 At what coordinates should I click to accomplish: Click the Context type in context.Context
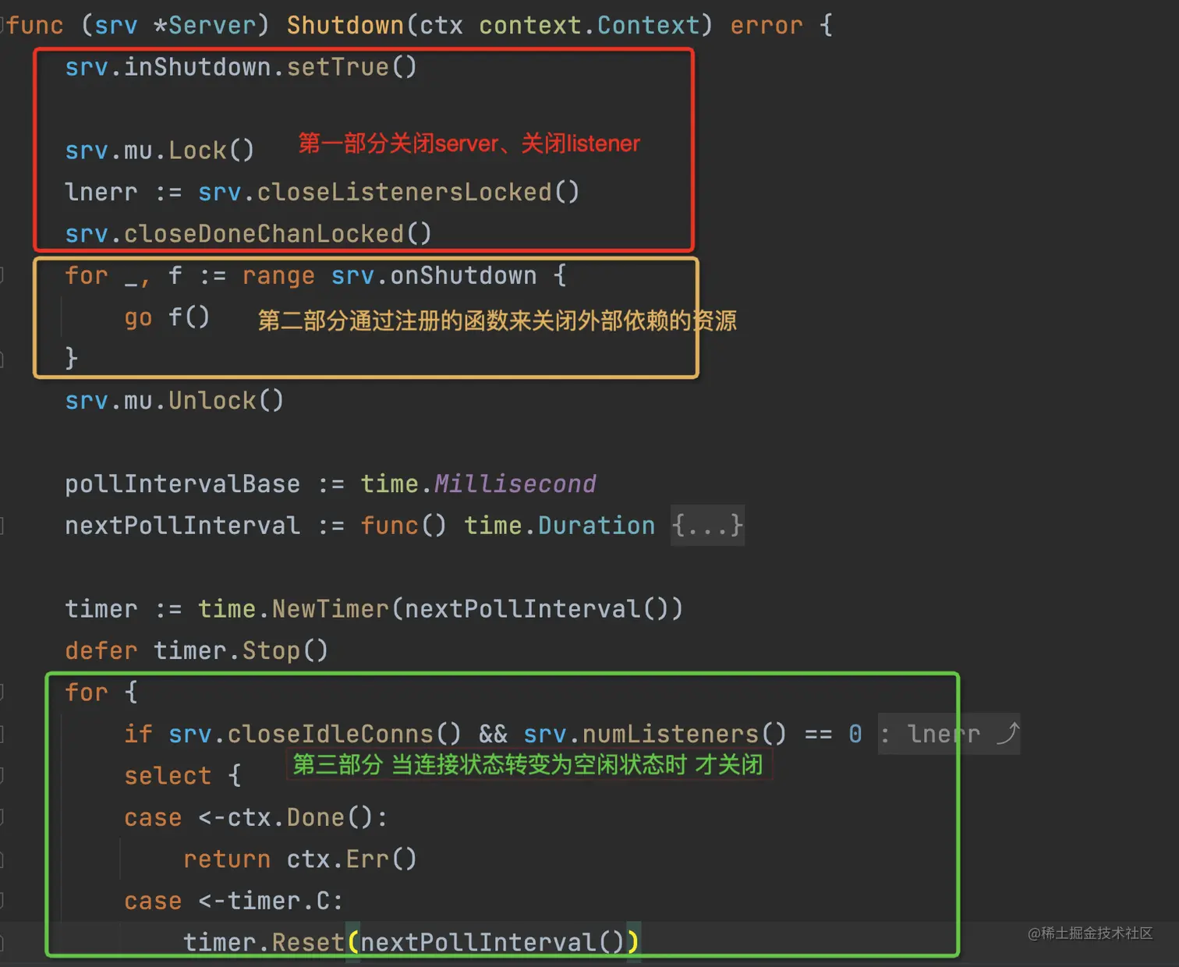(648, 25)
